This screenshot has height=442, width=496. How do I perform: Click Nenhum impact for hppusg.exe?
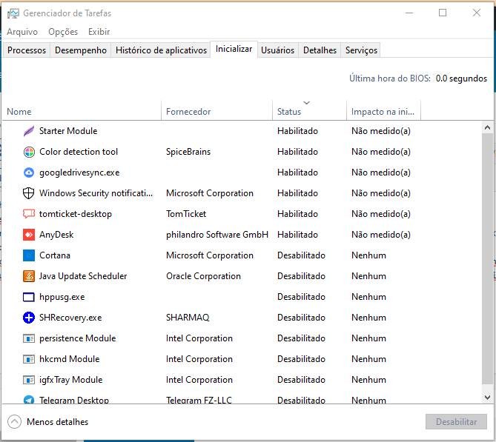point(368,297)
